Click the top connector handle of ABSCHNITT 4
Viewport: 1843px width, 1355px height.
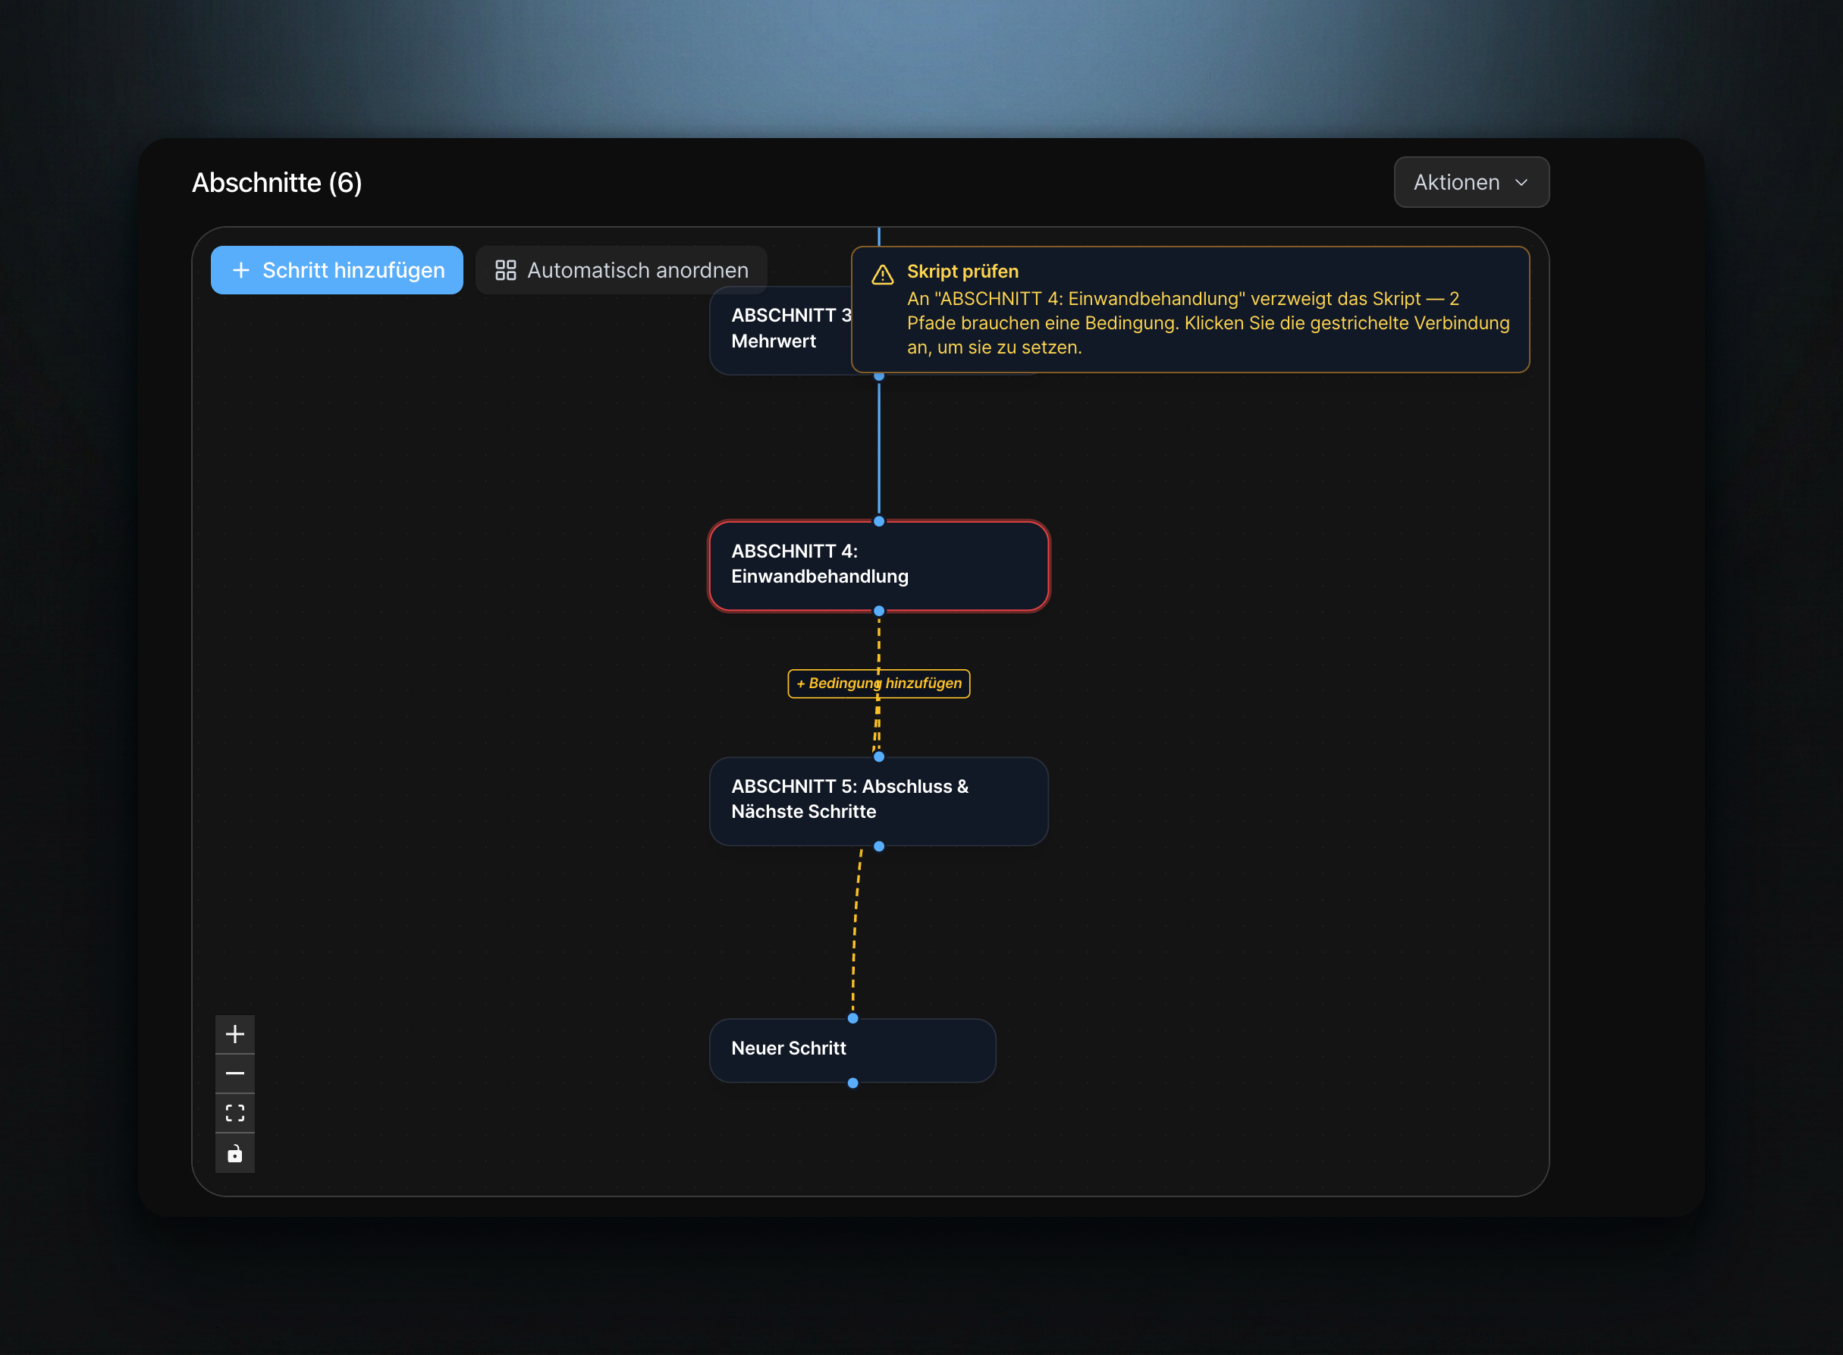[x=879, y=521]
